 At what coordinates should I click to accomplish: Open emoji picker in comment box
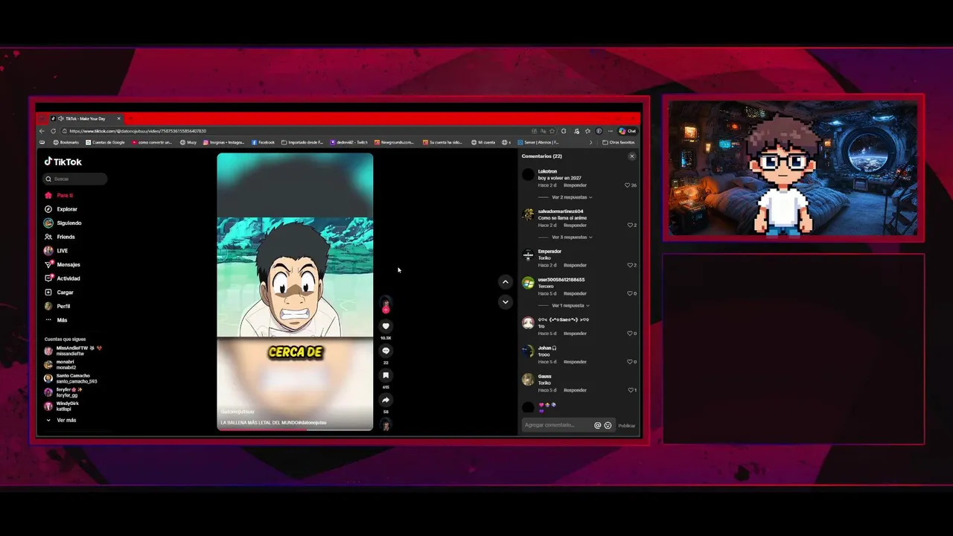(x=608, y=425)
